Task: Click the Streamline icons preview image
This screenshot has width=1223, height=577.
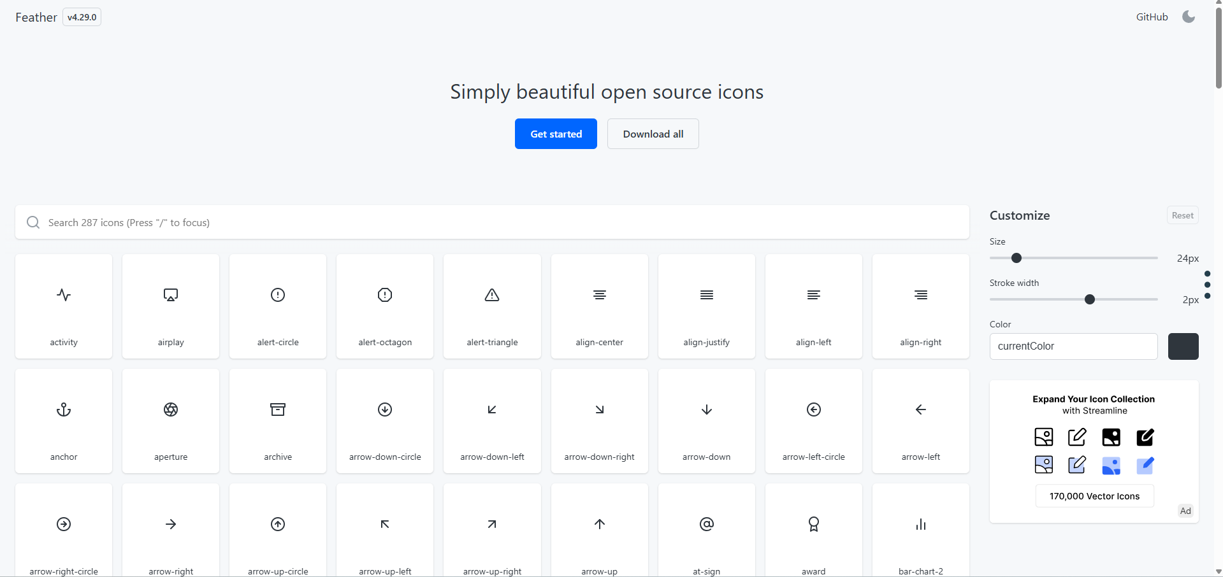Action: click(1094, 452)
